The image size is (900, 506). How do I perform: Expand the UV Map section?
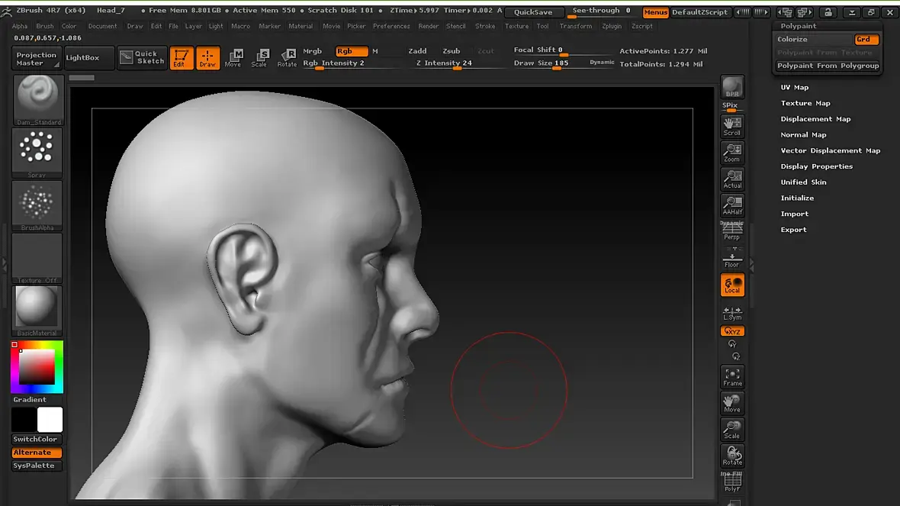click(794, 87)
